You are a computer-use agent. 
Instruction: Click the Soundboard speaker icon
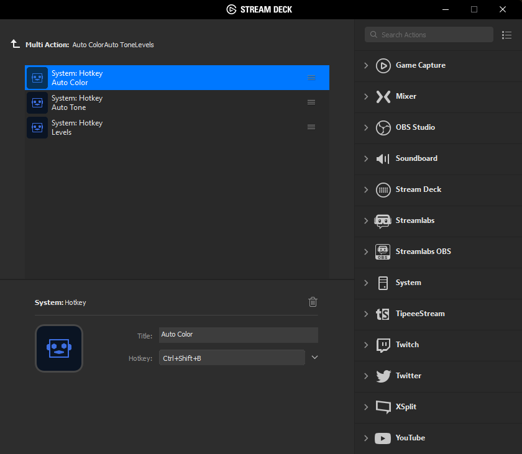[383, 158]
